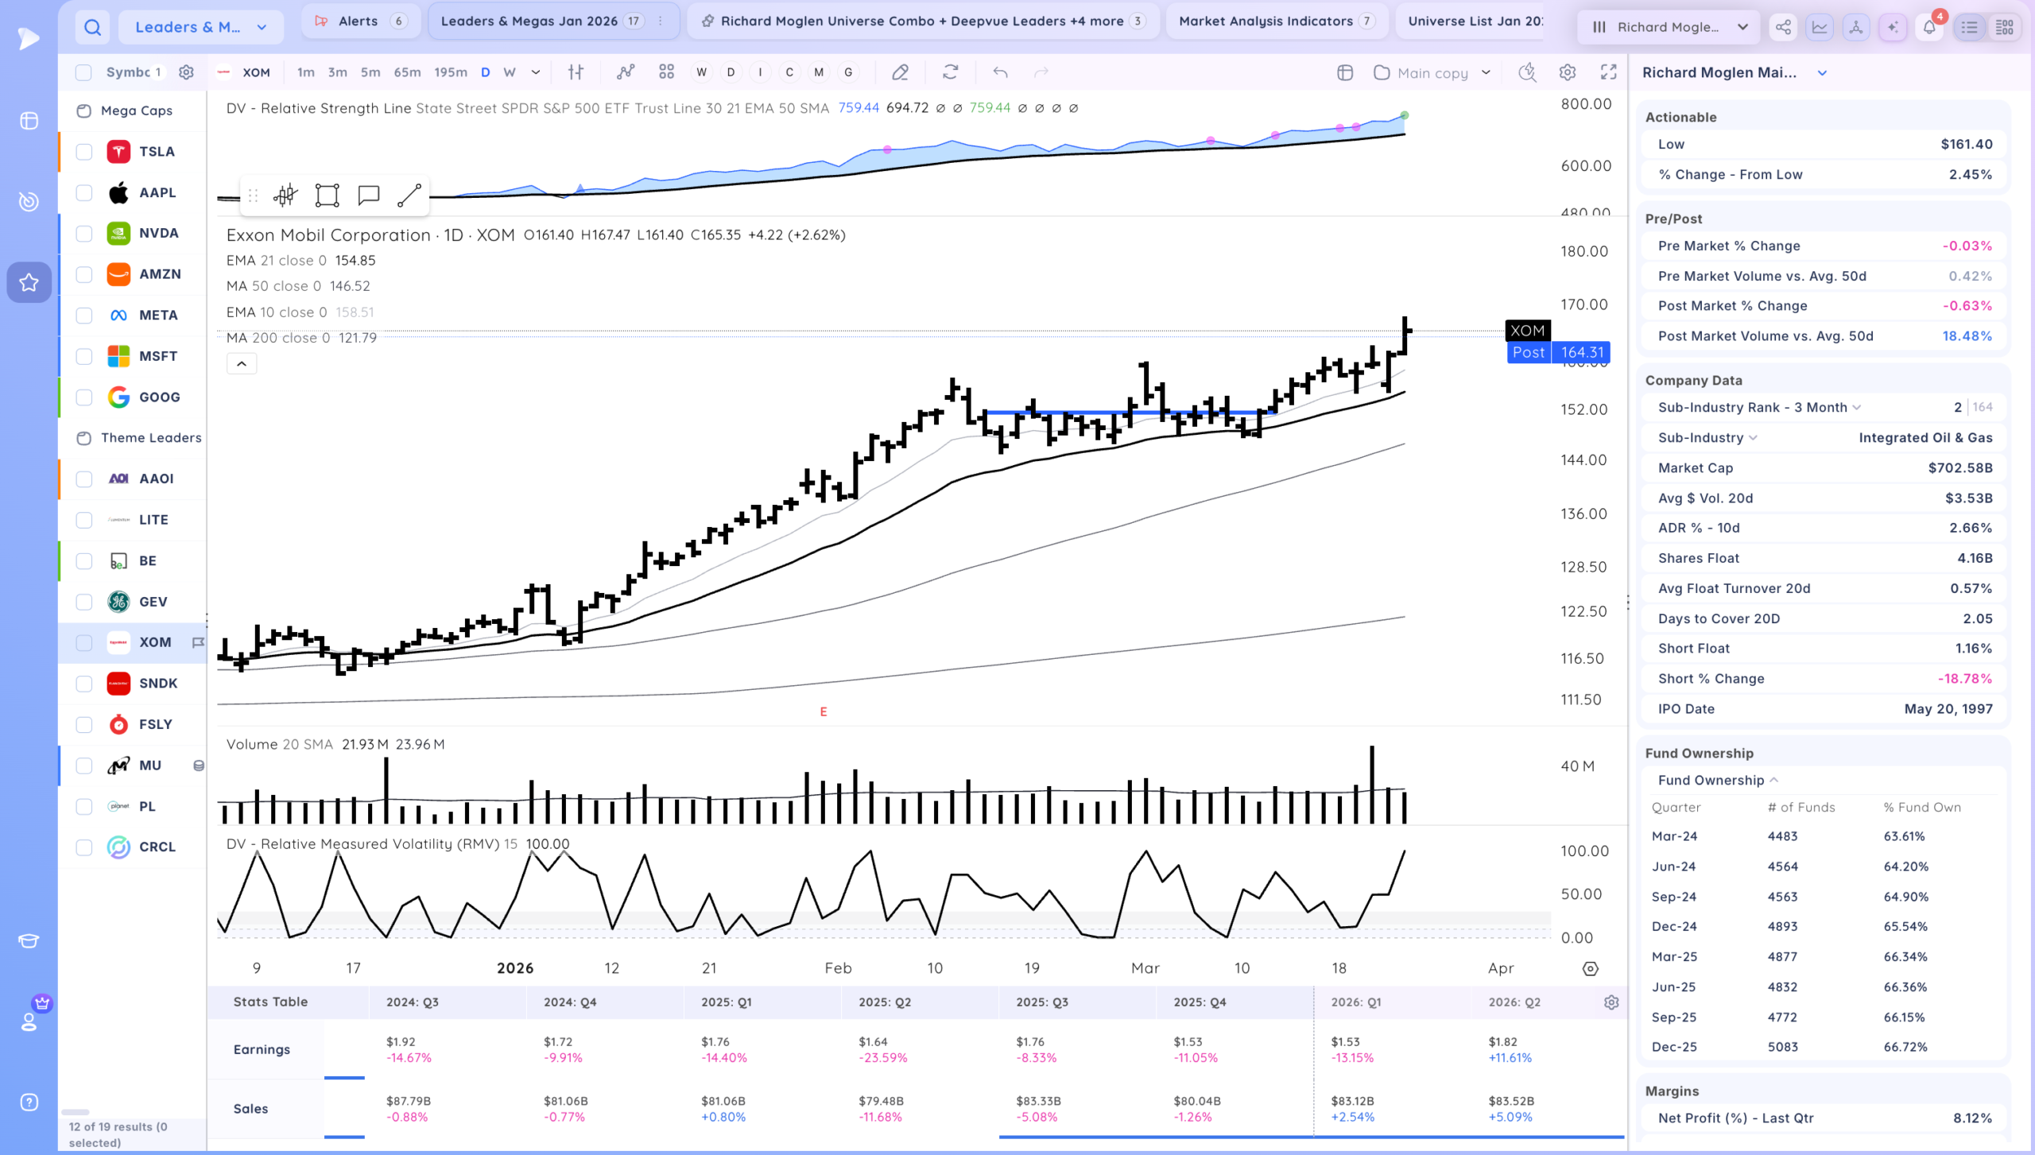Collapse the indicator legend chevron
2035x1155 pixels.
click(242, 364)
